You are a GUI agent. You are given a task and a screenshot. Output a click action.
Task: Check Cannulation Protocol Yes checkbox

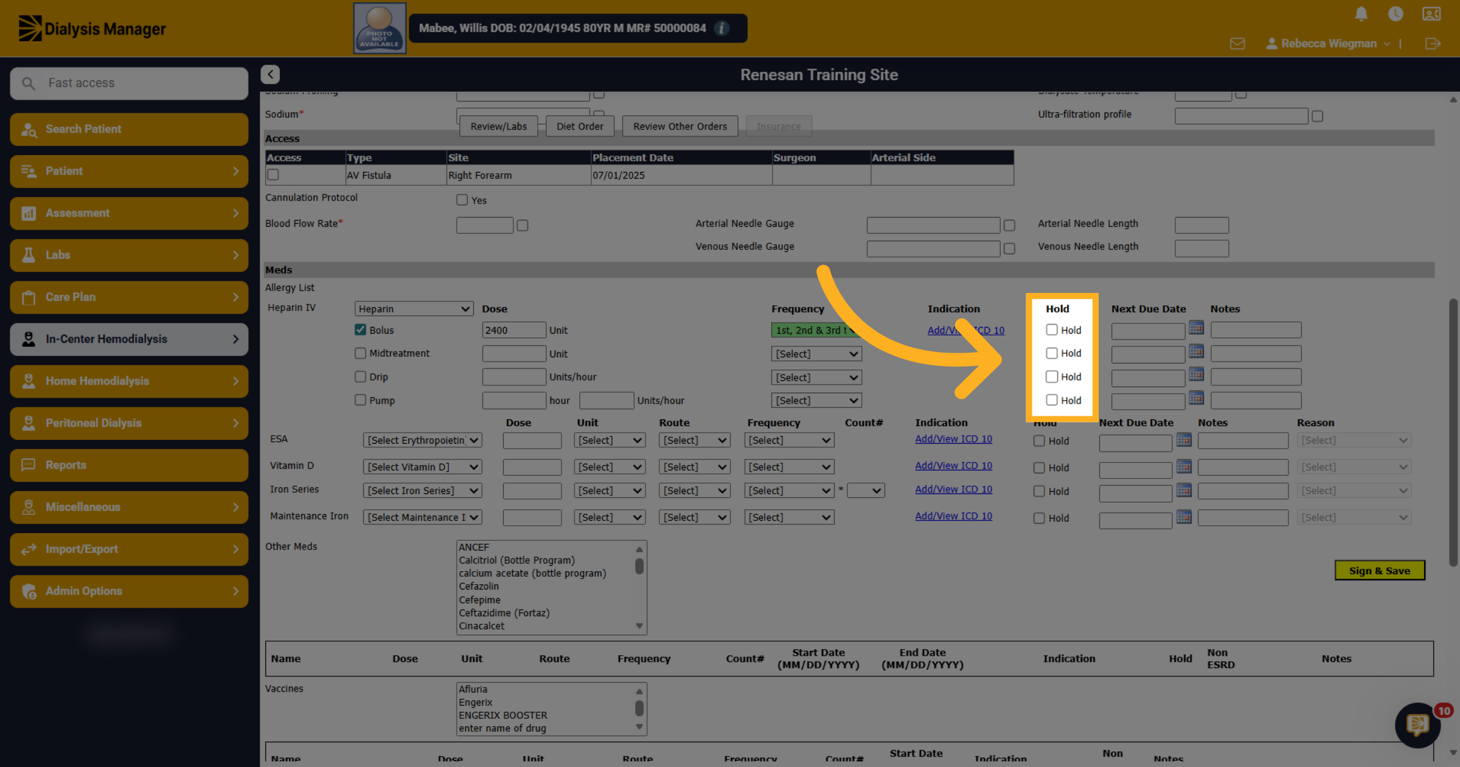[462, 200]
